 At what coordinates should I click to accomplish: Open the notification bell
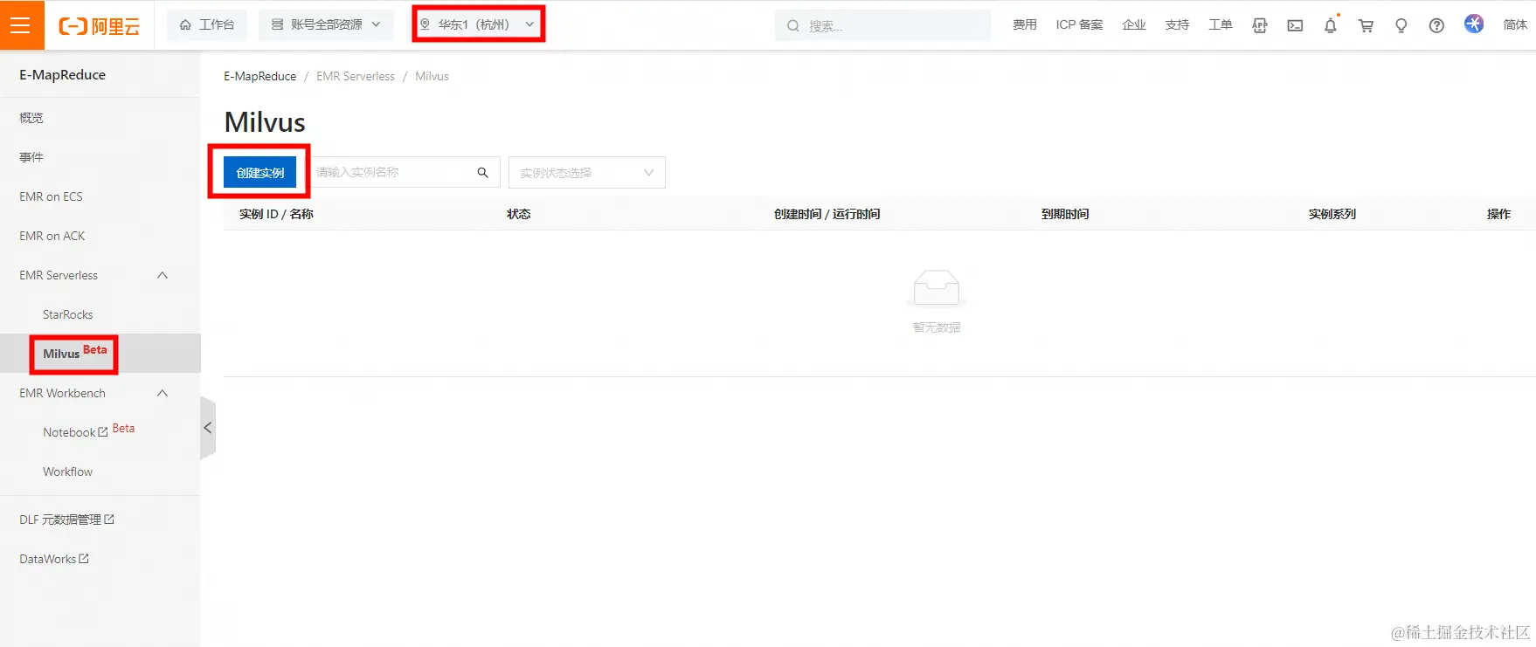click(x=1330, y=25)
